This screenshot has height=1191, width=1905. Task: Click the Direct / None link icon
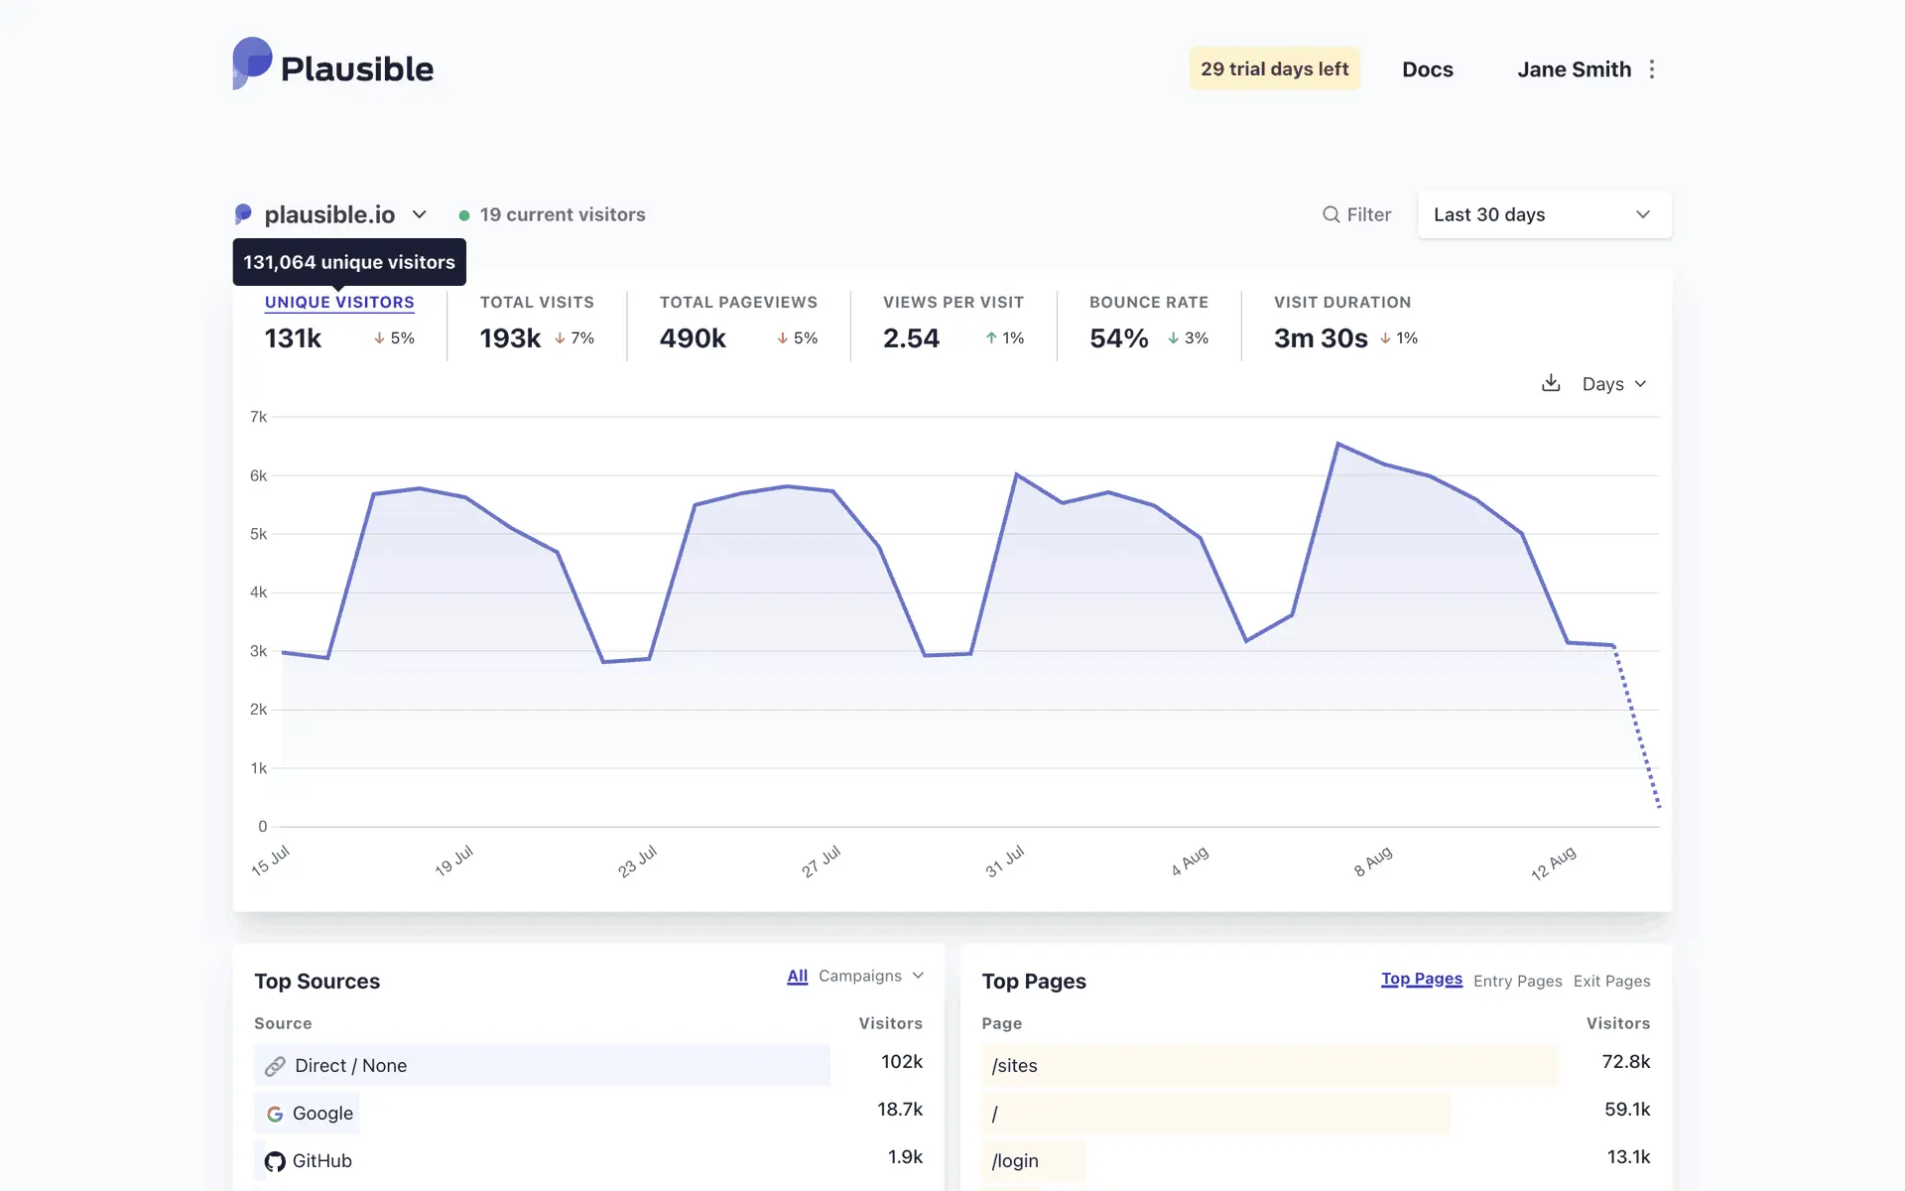coord(275,1066)
